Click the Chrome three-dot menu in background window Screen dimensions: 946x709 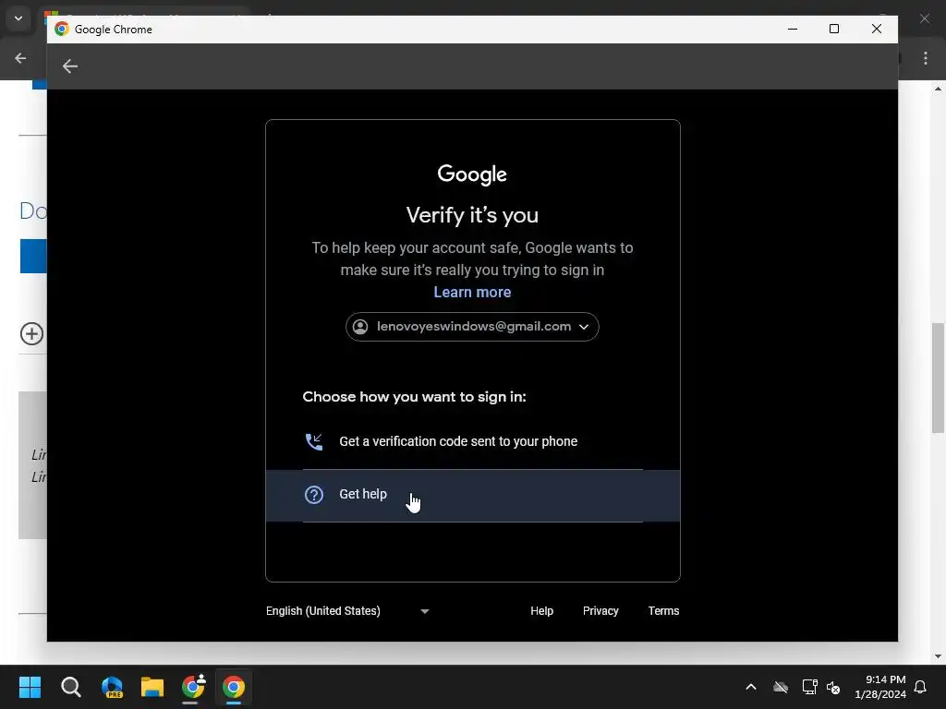tap(926, 58)
